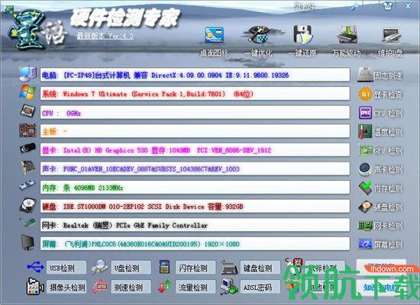Open the 万能驱动 universal driver tool
The width and height of the screenshot is (420, 305).
pyautogui.click(x=347, y=41)
